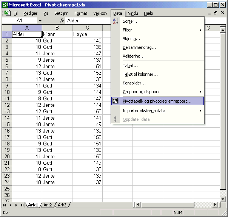The height and width of the screenshot is (217, 228).
Task: Go to last sheet using tab arrow
Action: [22, 205]
